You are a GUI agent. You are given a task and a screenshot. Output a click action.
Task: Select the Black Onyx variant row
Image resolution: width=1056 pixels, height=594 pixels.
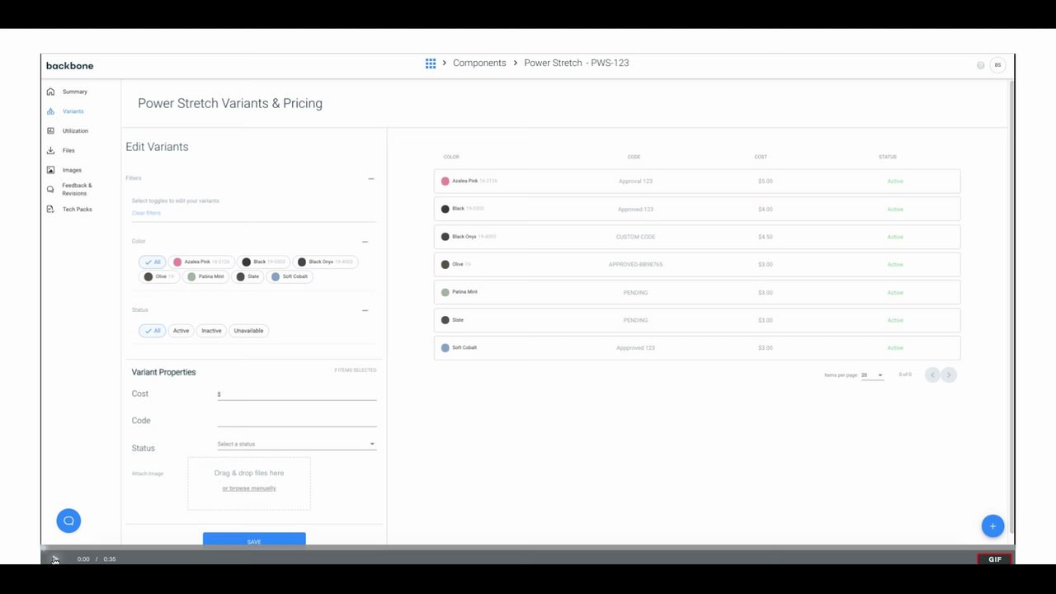click(697, 237)
